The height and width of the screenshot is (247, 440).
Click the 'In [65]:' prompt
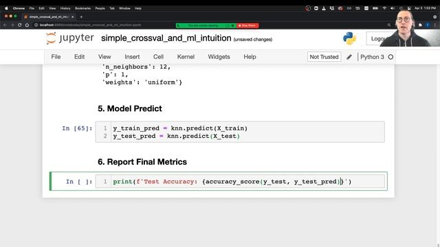coord(77,128)
